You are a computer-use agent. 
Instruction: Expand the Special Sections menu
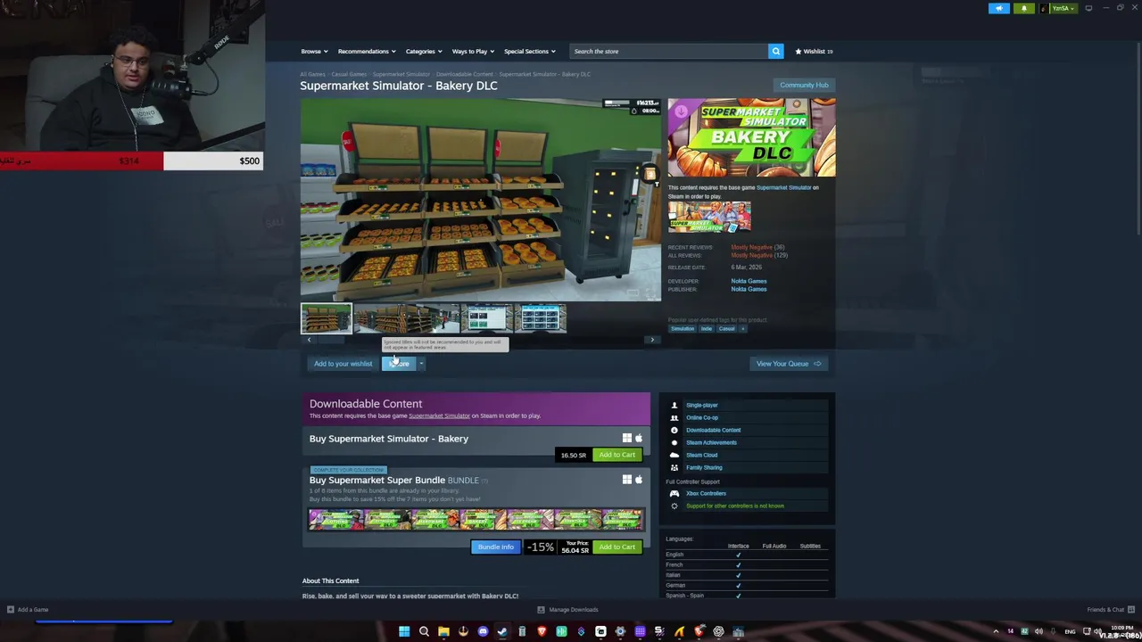coord(529,51)
